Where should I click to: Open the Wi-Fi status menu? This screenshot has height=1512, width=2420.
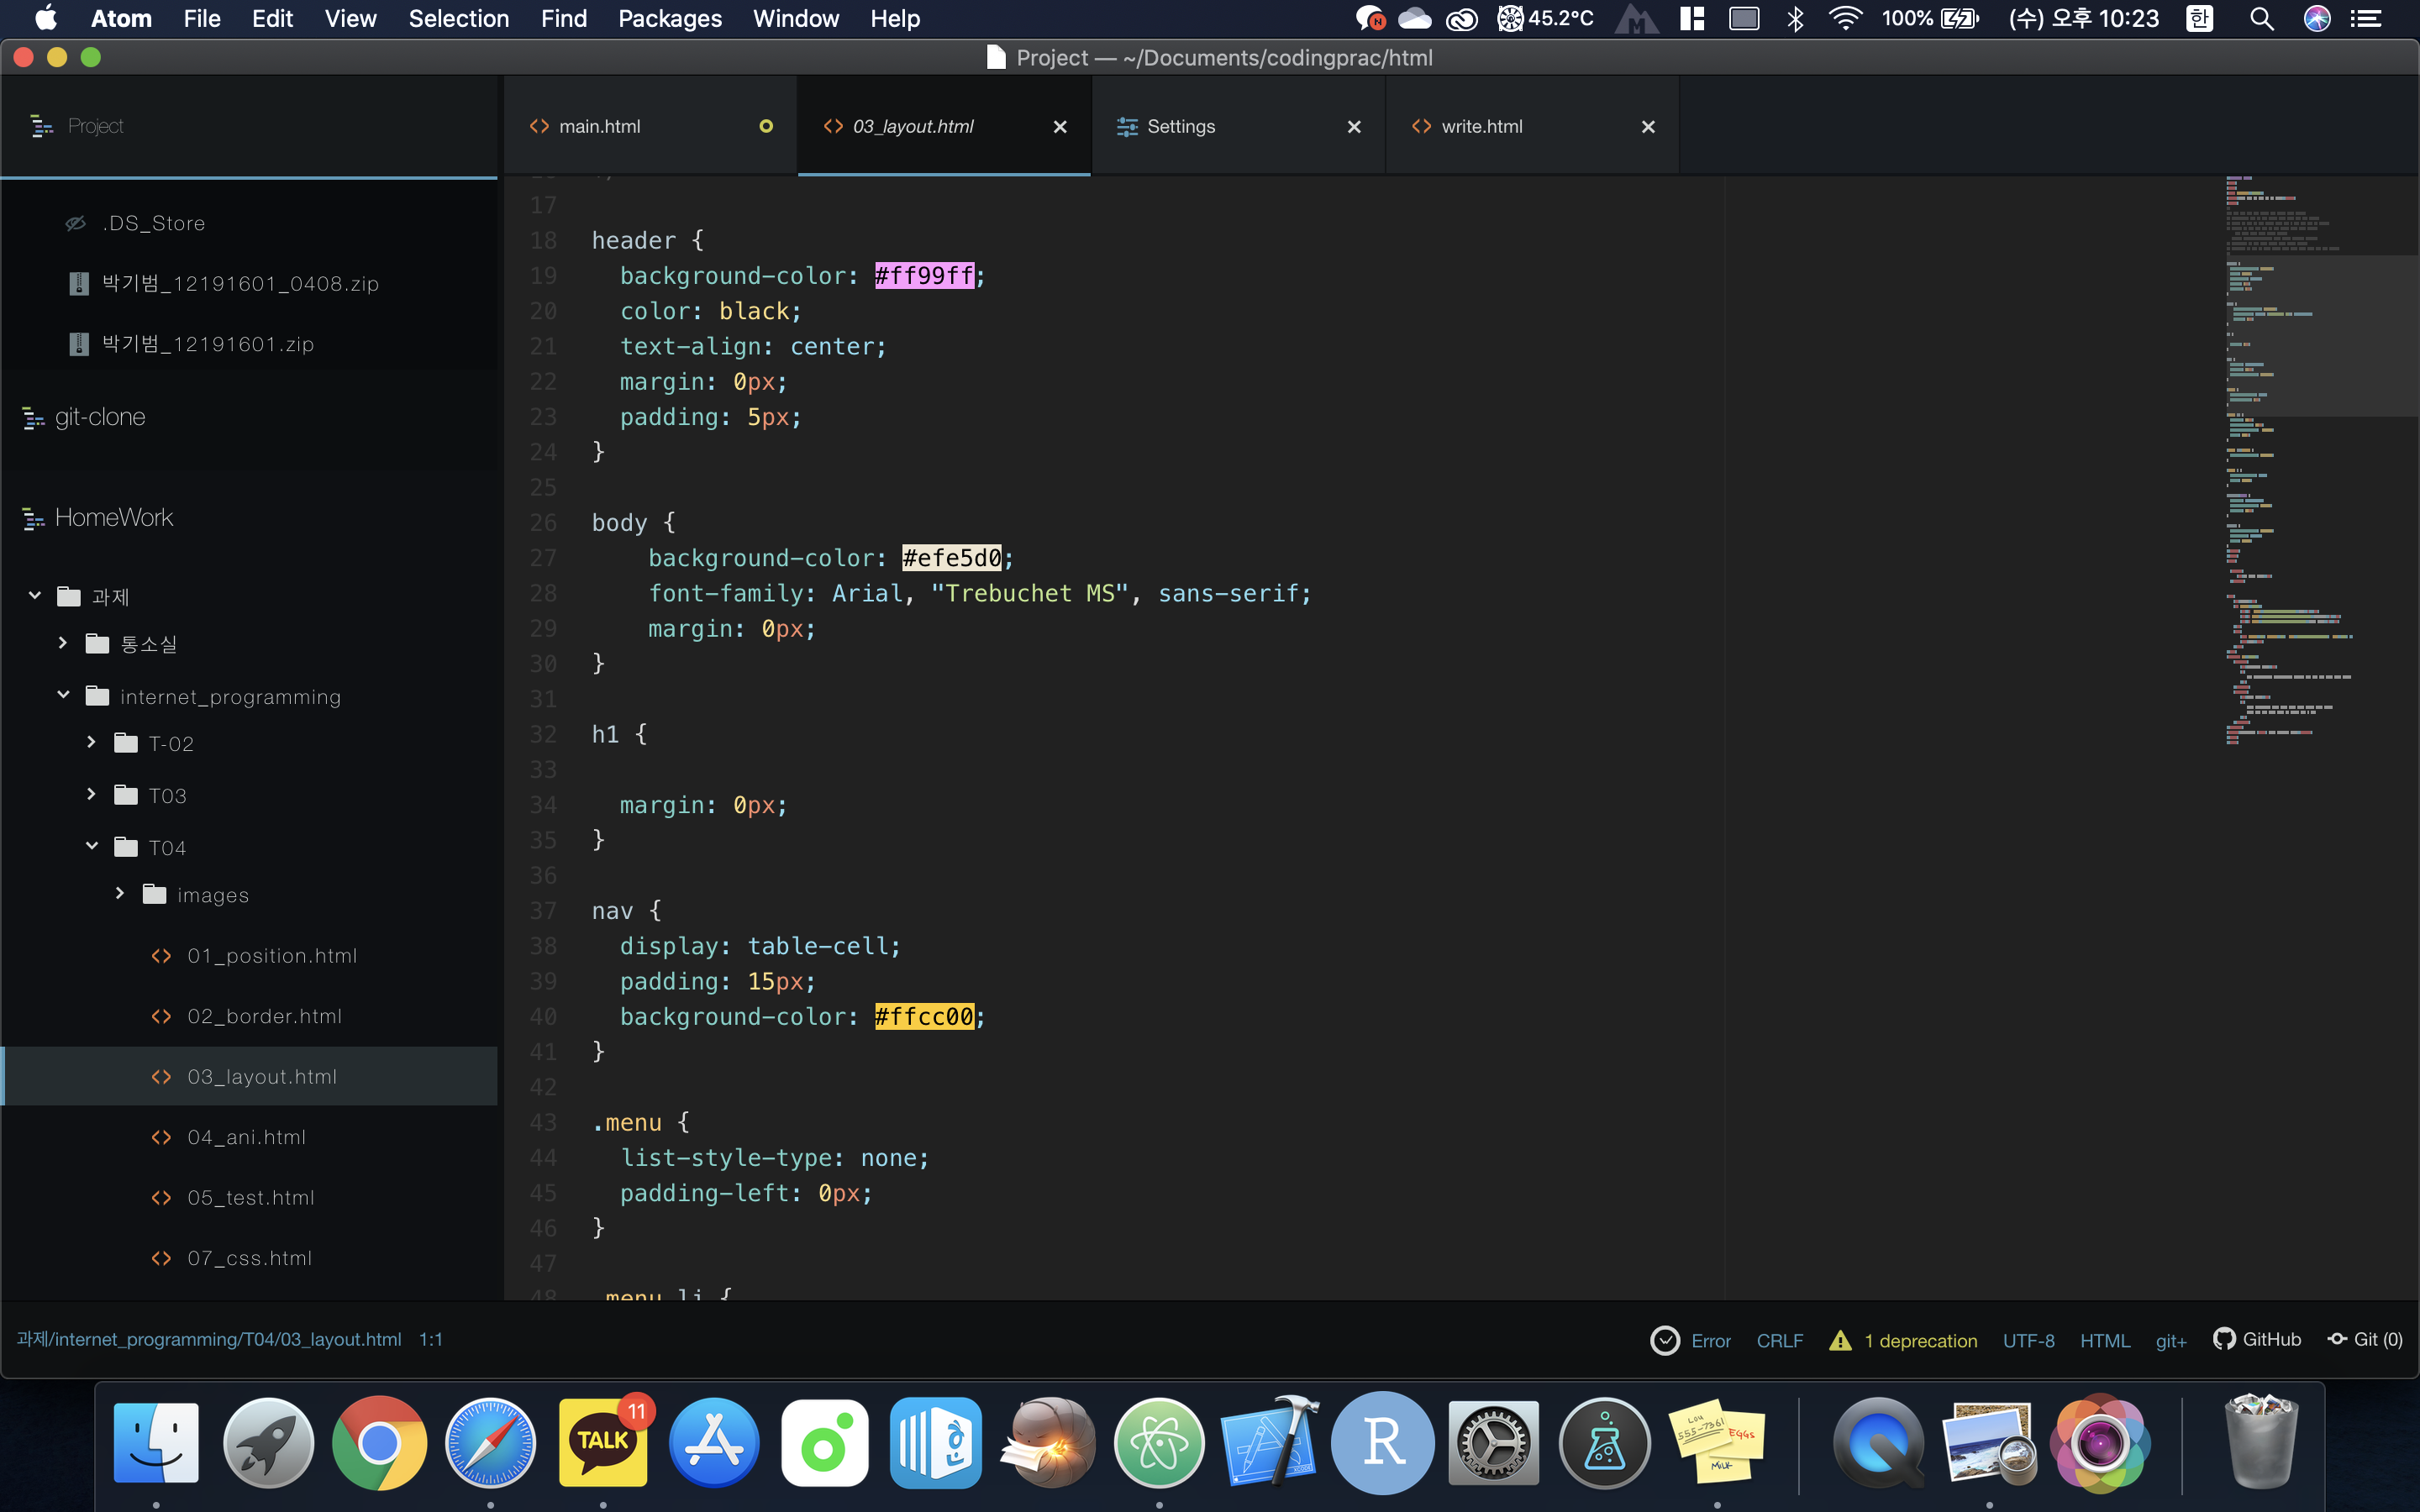(x=1845, y=19)
